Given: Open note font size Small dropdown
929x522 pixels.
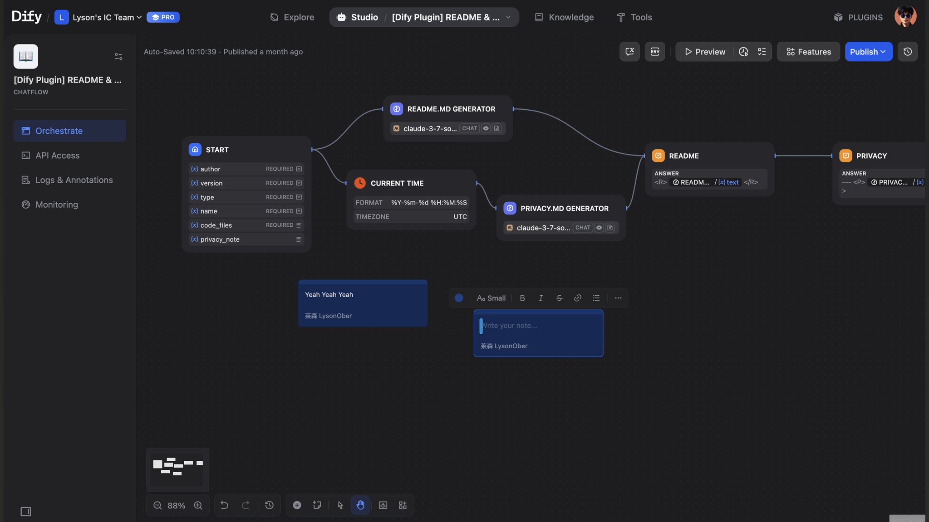Looking at the screenshot, I should (491, 298).
